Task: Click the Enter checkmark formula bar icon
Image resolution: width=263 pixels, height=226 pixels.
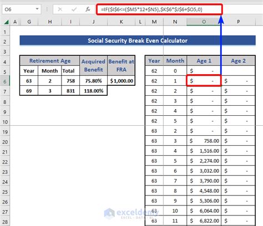Action: tap(74, 9)
